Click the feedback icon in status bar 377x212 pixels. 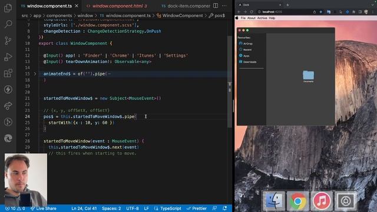[x=214, y=208]
